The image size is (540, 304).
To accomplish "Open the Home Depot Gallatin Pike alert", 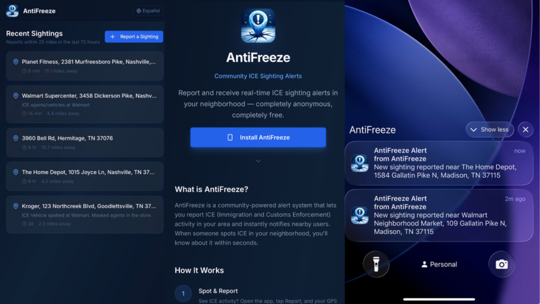I will coord(439,163).
